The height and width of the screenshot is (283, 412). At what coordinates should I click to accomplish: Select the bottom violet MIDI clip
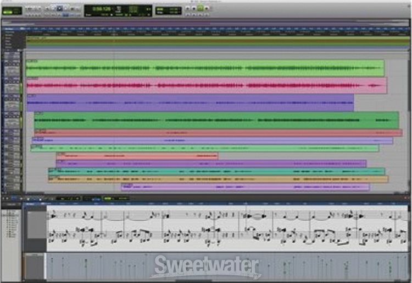[246, 187]
